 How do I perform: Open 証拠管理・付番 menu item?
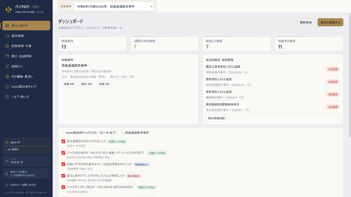(26, 46)
